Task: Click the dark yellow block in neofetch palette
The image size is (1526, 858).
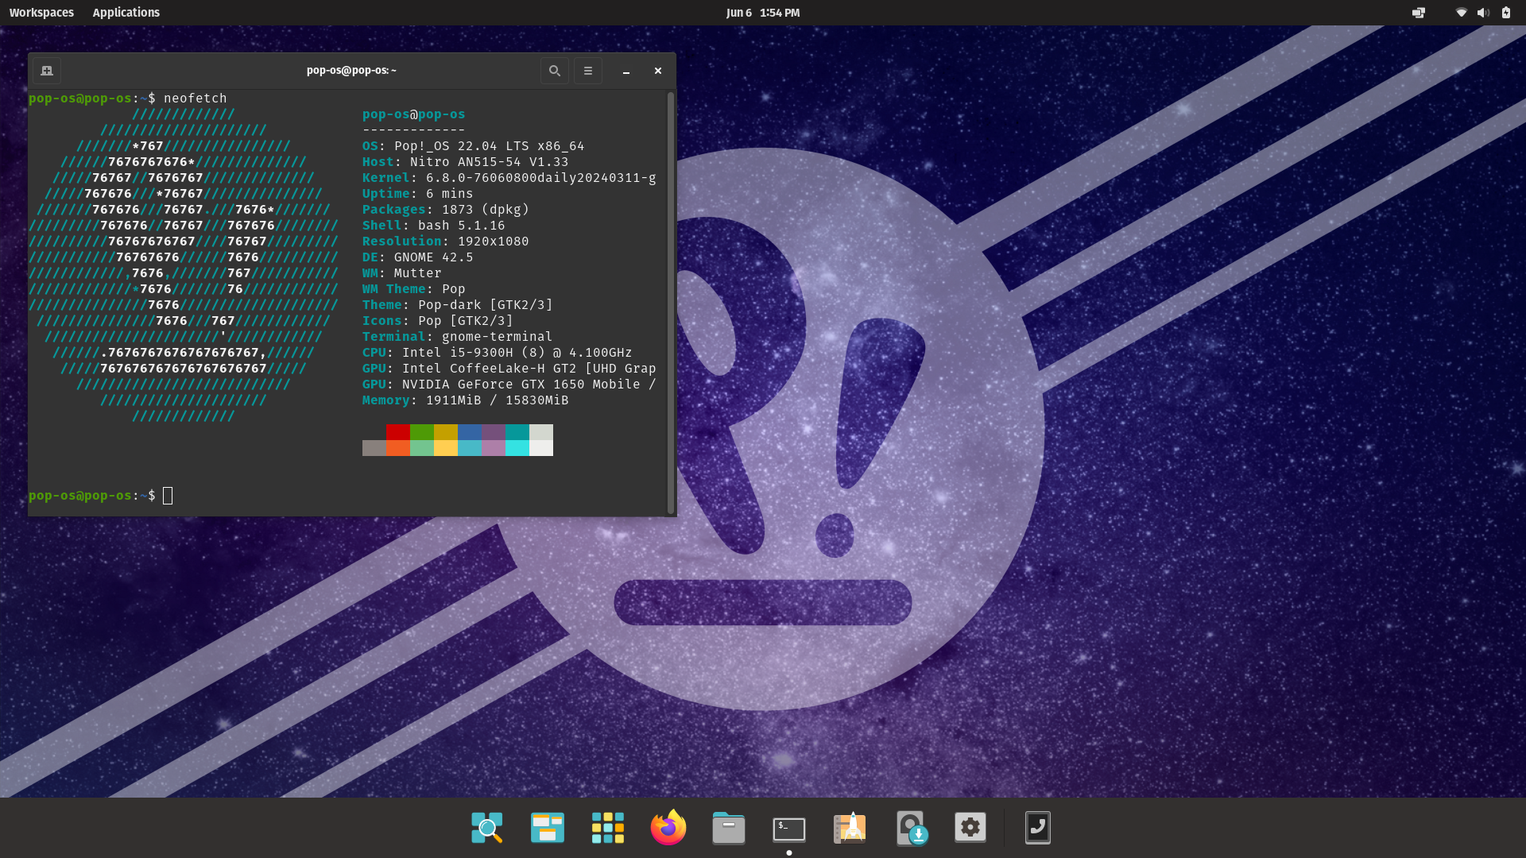Action: 446,432
